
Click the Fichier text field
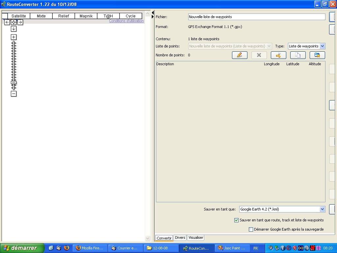tap(257, 17)
